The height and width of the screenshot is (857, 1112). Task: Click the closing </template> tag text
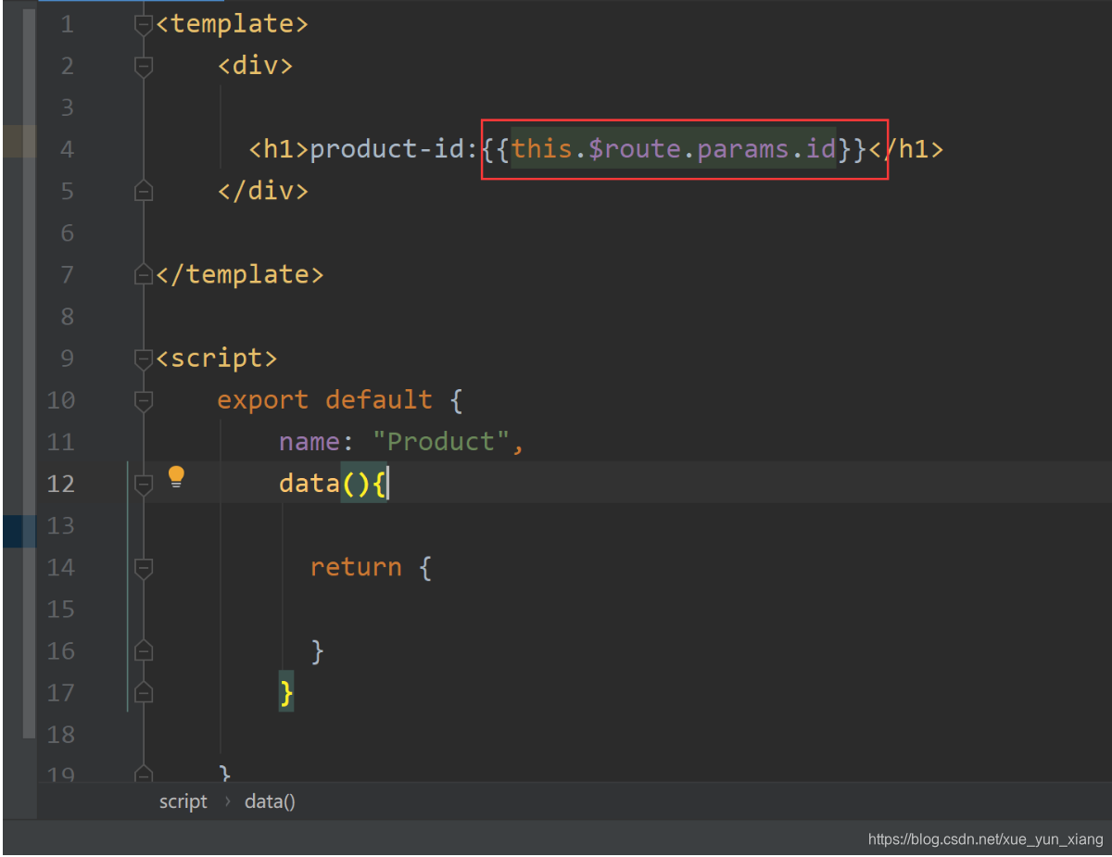240,274
